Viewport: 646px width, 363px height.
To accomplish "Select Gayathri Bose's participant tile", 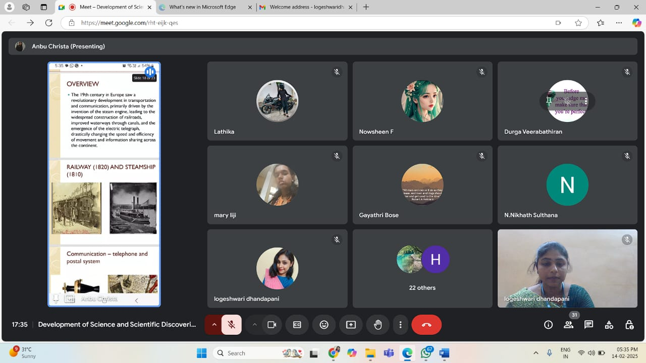I will pos(422,185).
